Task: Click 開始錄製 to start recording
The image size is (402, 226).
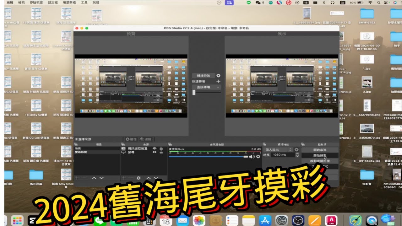Action: (x=320, y=155)
